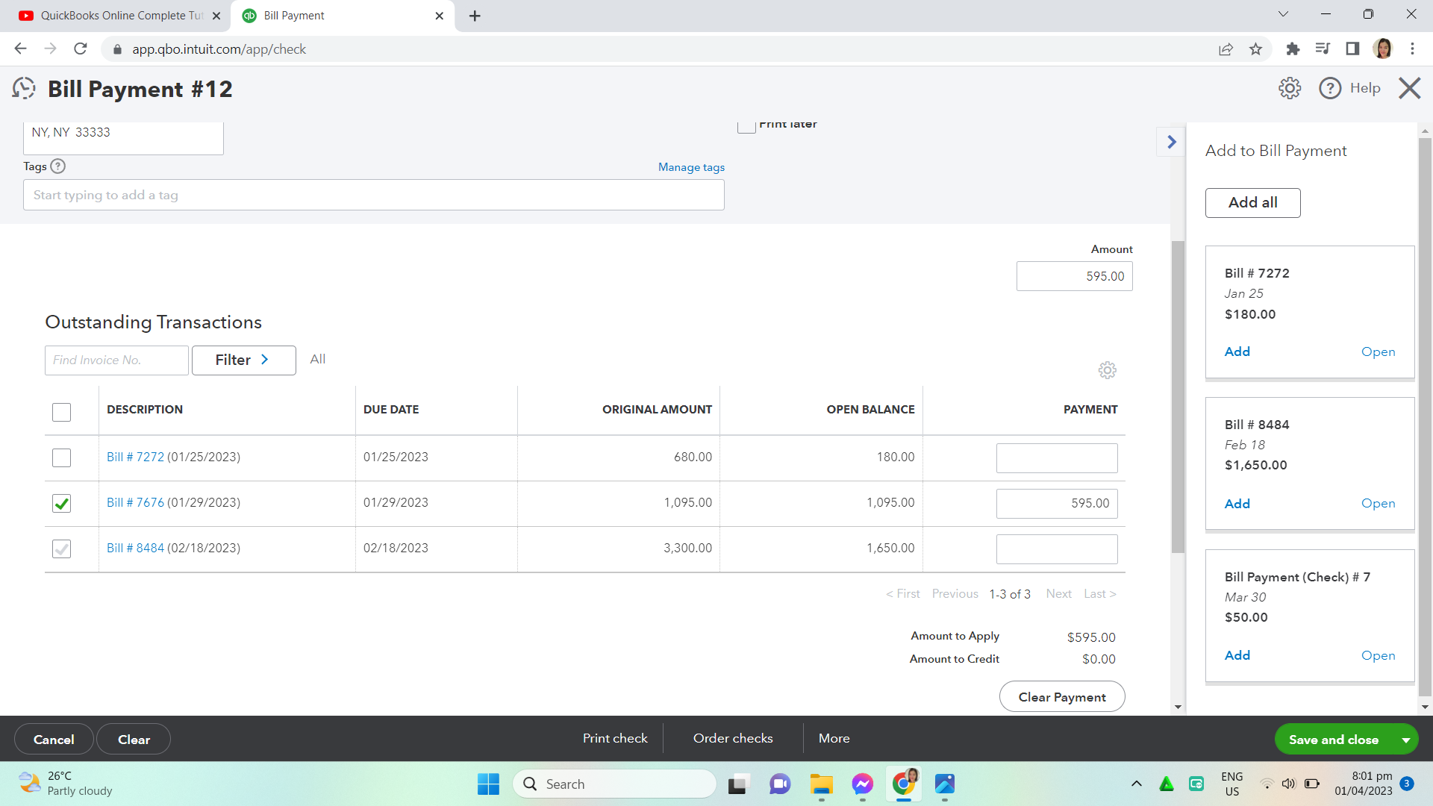The height and width of the screenshot is (806, 1433).
Task: Expand the Filter options
Action: tap(243, 360)
